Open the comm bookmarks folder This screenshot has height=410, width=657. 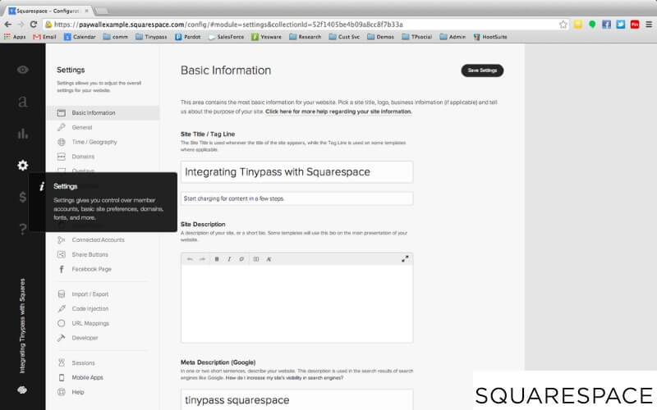coord(116,37)
